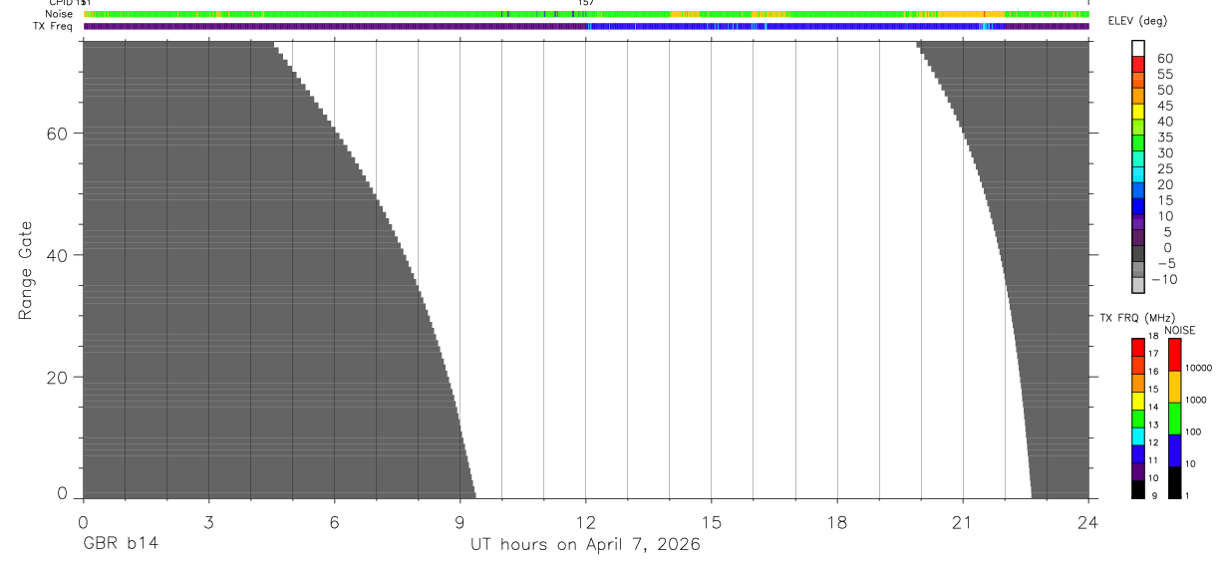Click the UT hours on April 7, 2026 label
This screenshot has height=565, width=1224.
585,544
